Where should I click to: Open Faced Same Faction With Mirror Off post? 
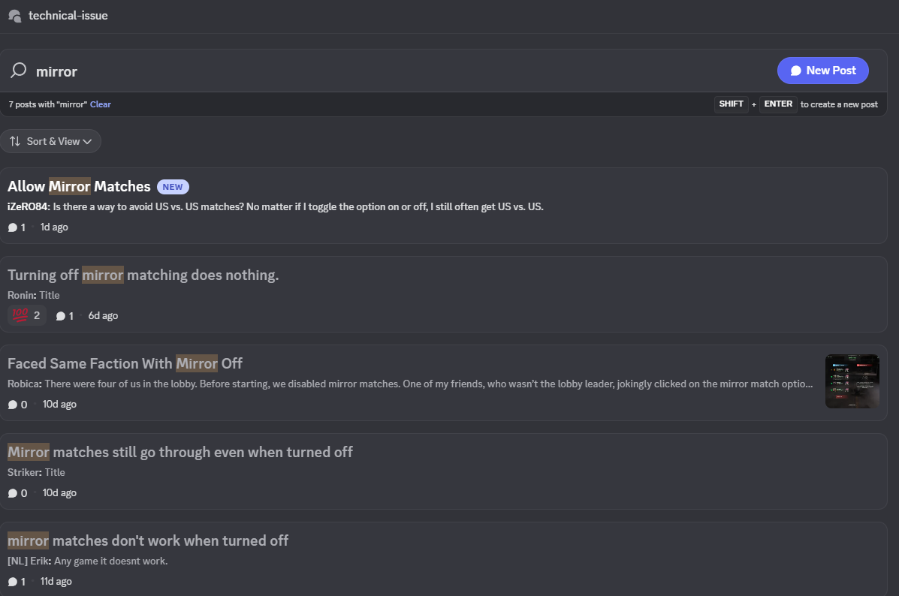point(125,363)
